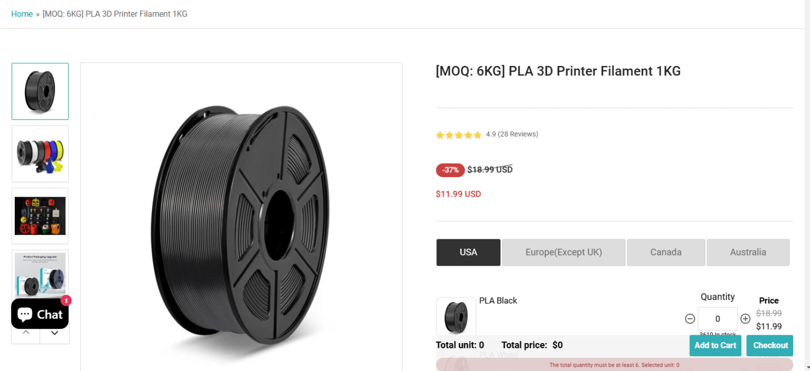Select the Australia region

tap(748, 252)
